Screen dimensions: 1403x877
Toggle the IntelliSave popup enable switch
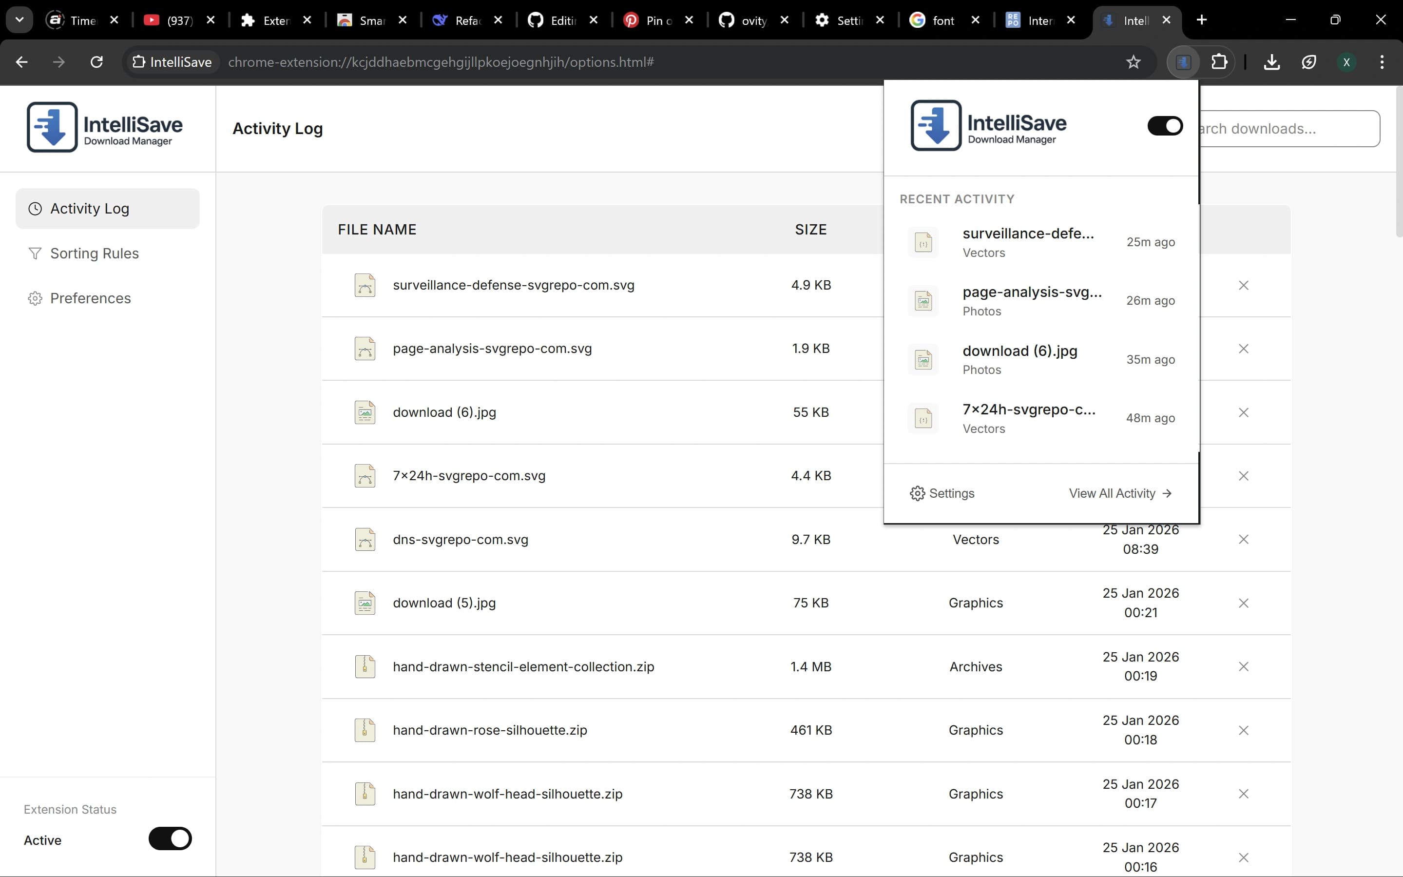pos(1165,126)
